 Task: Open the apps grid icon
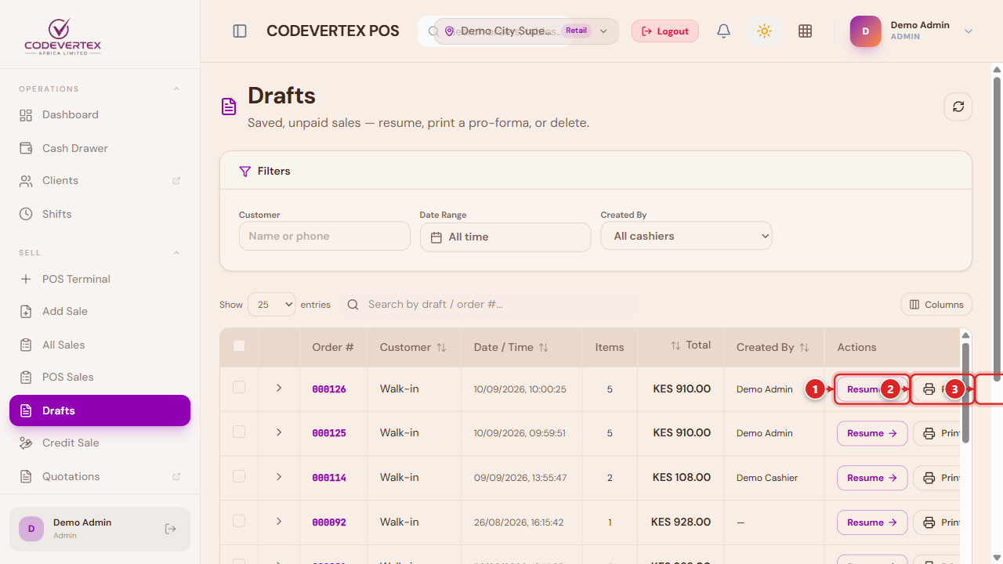coord(805,31)
